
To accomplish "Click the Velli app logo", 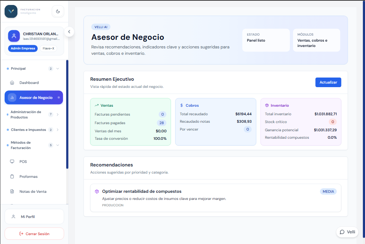I will coord(11,11).
